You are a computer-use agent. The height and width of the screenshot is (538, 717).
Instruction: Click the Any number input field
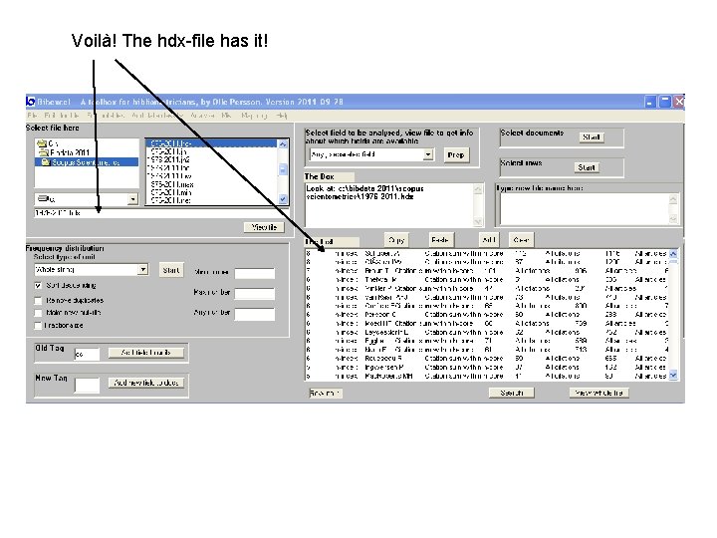click(255, 314)
